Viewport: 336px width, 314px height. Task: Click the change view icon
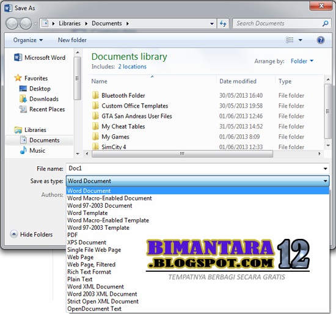pos(290,40)
